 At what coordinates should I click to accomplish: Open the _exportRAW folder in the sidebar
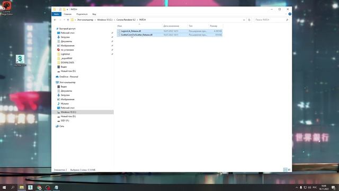coord(66,58)
